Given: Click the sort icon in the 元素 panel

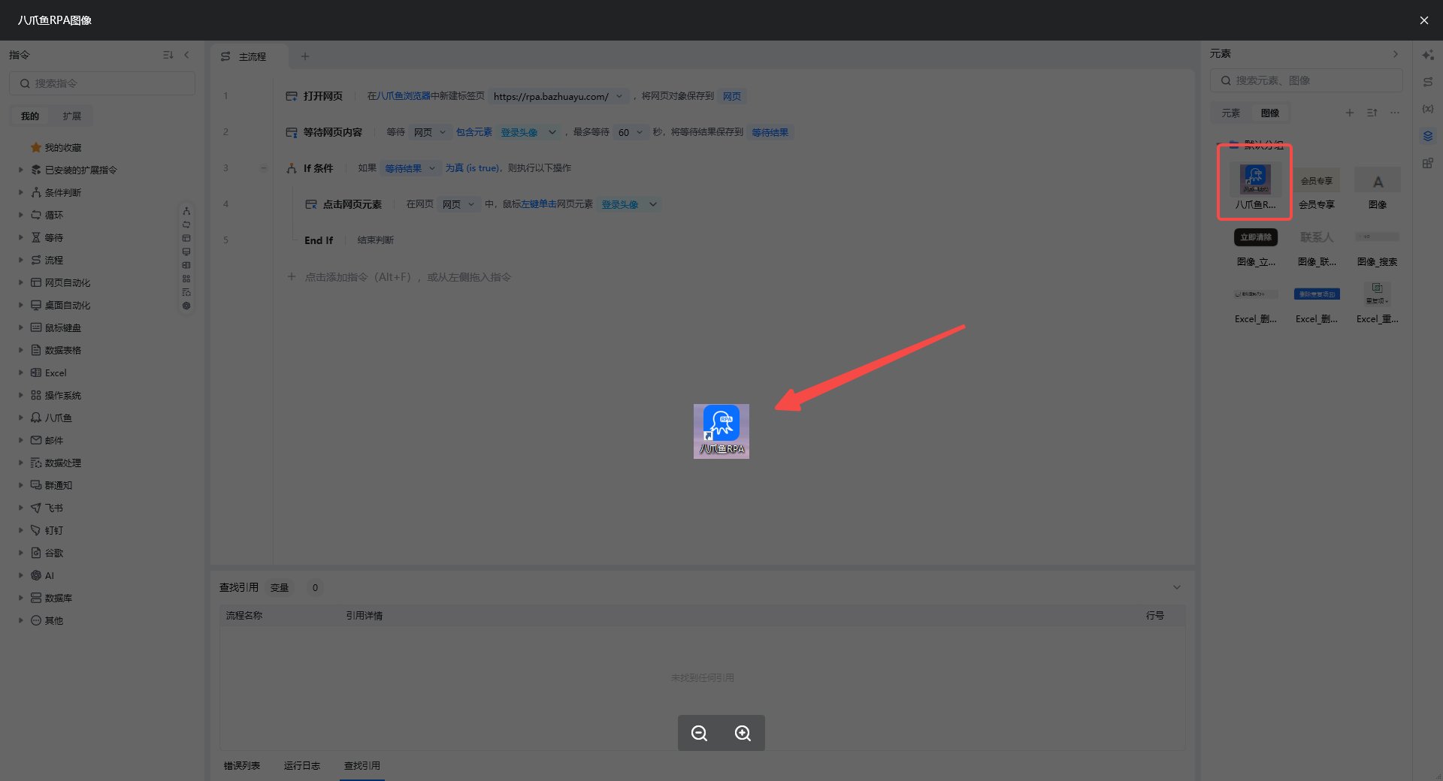Looking at the screenshot, I should [1372, 113].
